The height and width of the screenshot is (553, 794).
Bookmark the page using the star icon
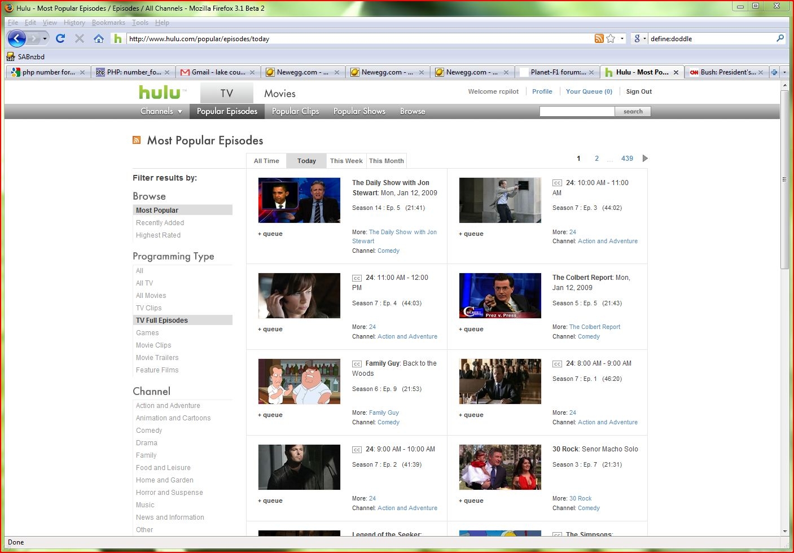tap(611, 38)
